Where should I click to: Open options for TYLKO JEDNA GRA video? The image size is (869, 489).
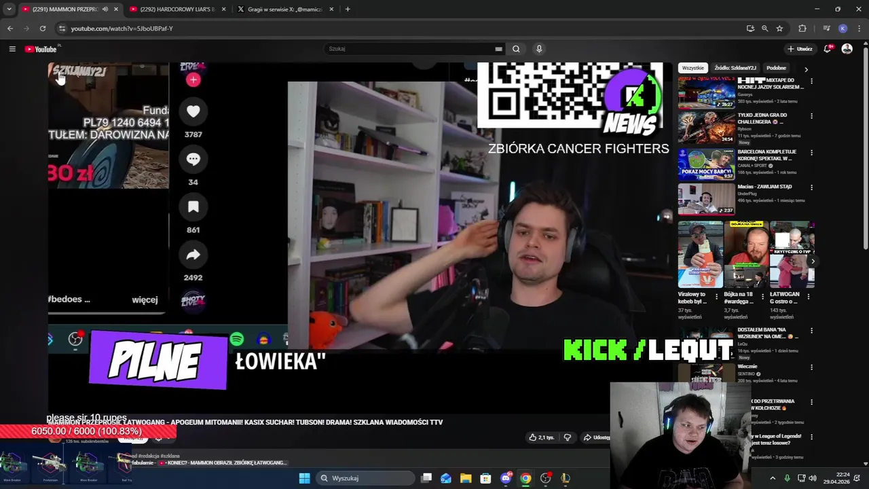pos(811,116)
